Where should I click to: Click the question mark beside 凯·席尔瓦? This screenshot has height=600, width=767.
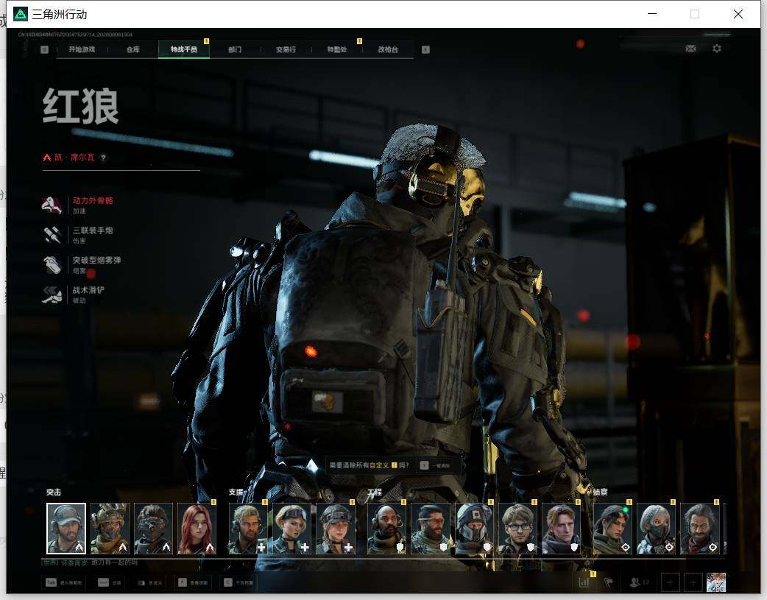click(x=103, y=158)
